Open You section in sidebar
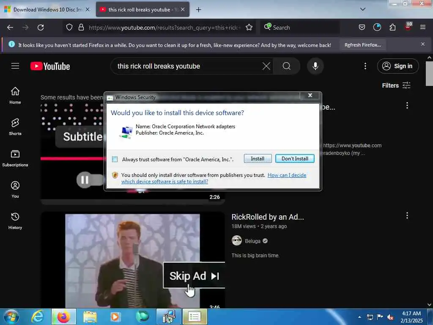Image resolution: width=433 pixels, height=325 pixels. 15,190
